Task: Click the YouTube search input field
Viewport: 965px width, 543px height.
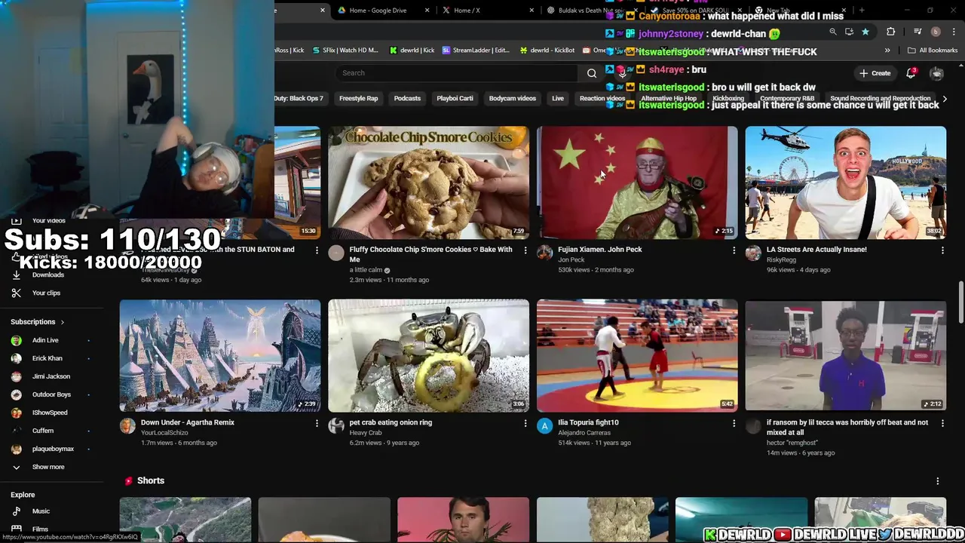Action: [x=456, y=73]
